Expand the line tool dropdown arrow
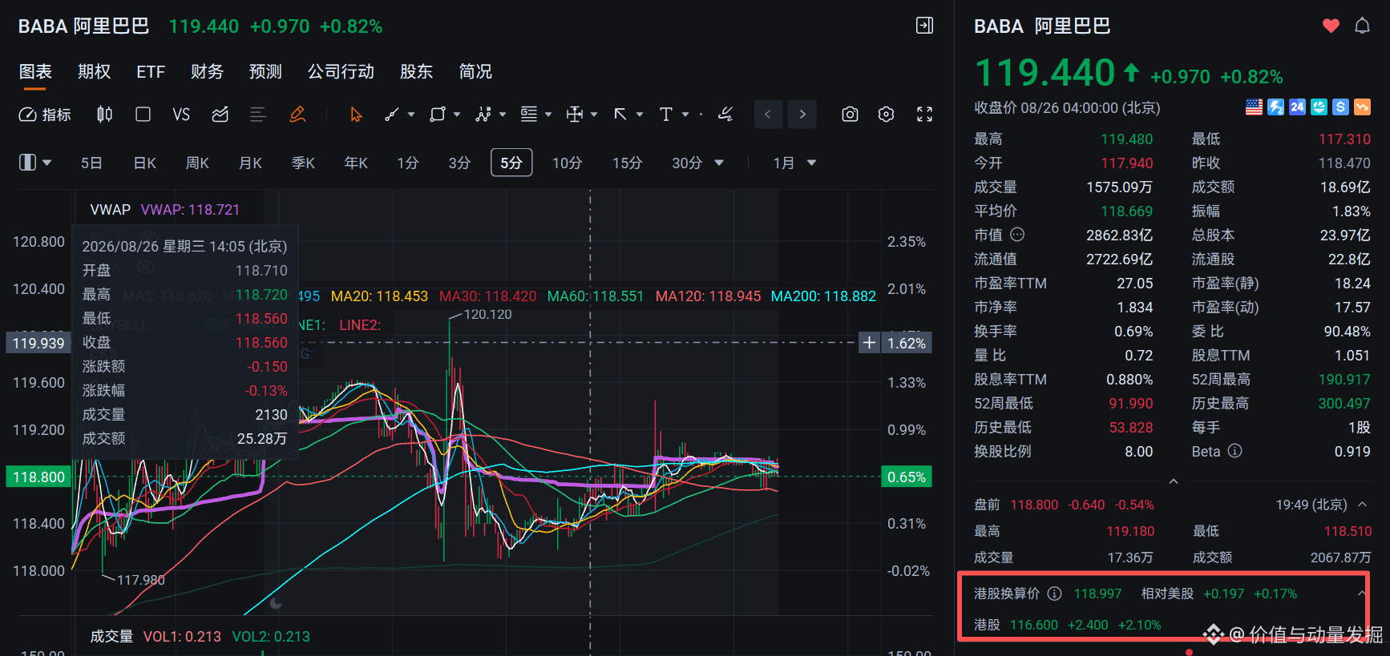Screen dimensions: 1390x656 pyautogui.click(x=411, y=115)
